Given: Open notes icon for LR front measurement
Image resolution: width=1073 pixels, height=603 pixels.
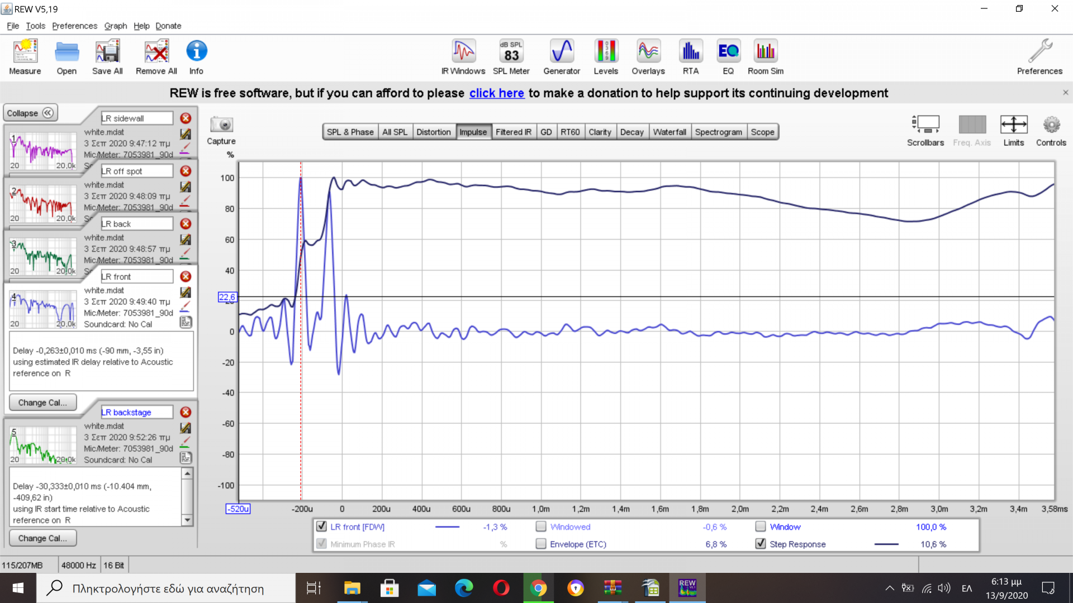Looking at the screenshot, I should [x=186, y=322].
